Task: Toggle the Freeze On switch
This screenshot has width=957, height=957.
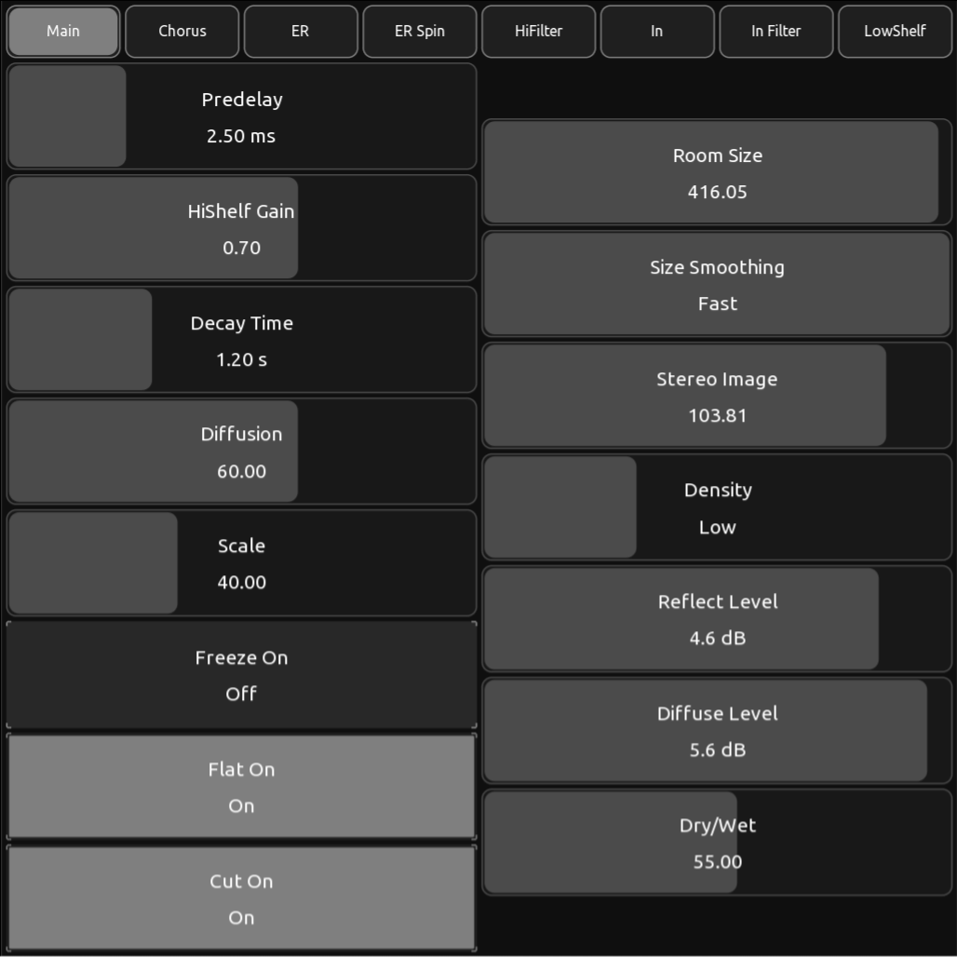Action: click(241, 675)
